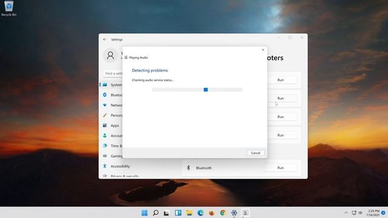The width and height of the screenshot is (388, 218).
Task: Click the Bluetooth troubleshooter row icon
Action: click(189, 168)
